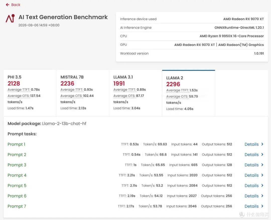This screenshot has height=220, width=271.
Task: Click the Prompt 5 label
Action: 17,186
